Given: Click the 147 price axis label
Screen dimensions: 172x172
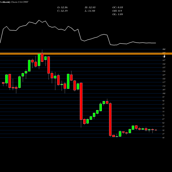Looking at the screenshot, I should coord(164,60).
